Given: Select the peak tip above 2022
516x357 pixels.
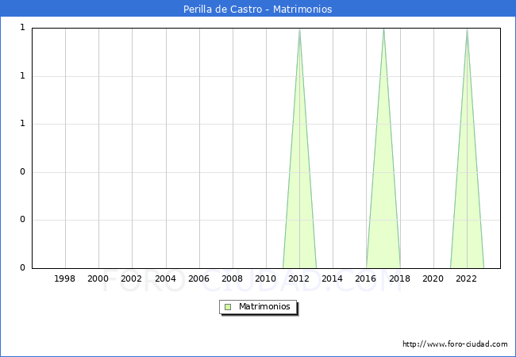Looking at the screenshot, I should pos(467,29).
